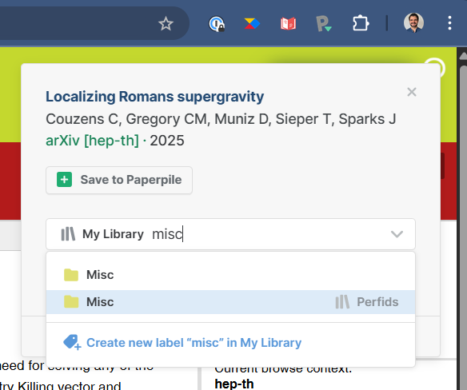This screenshot has height=390, width=467.
Task: Open the Chrome three-dot menu
Action: (449, 23)
